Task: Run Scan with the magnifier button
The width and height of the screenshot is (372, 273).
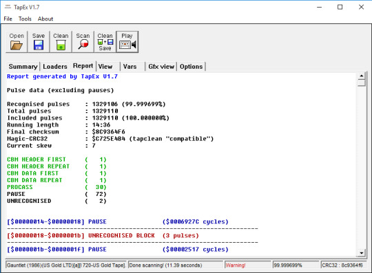Action: 83,42
